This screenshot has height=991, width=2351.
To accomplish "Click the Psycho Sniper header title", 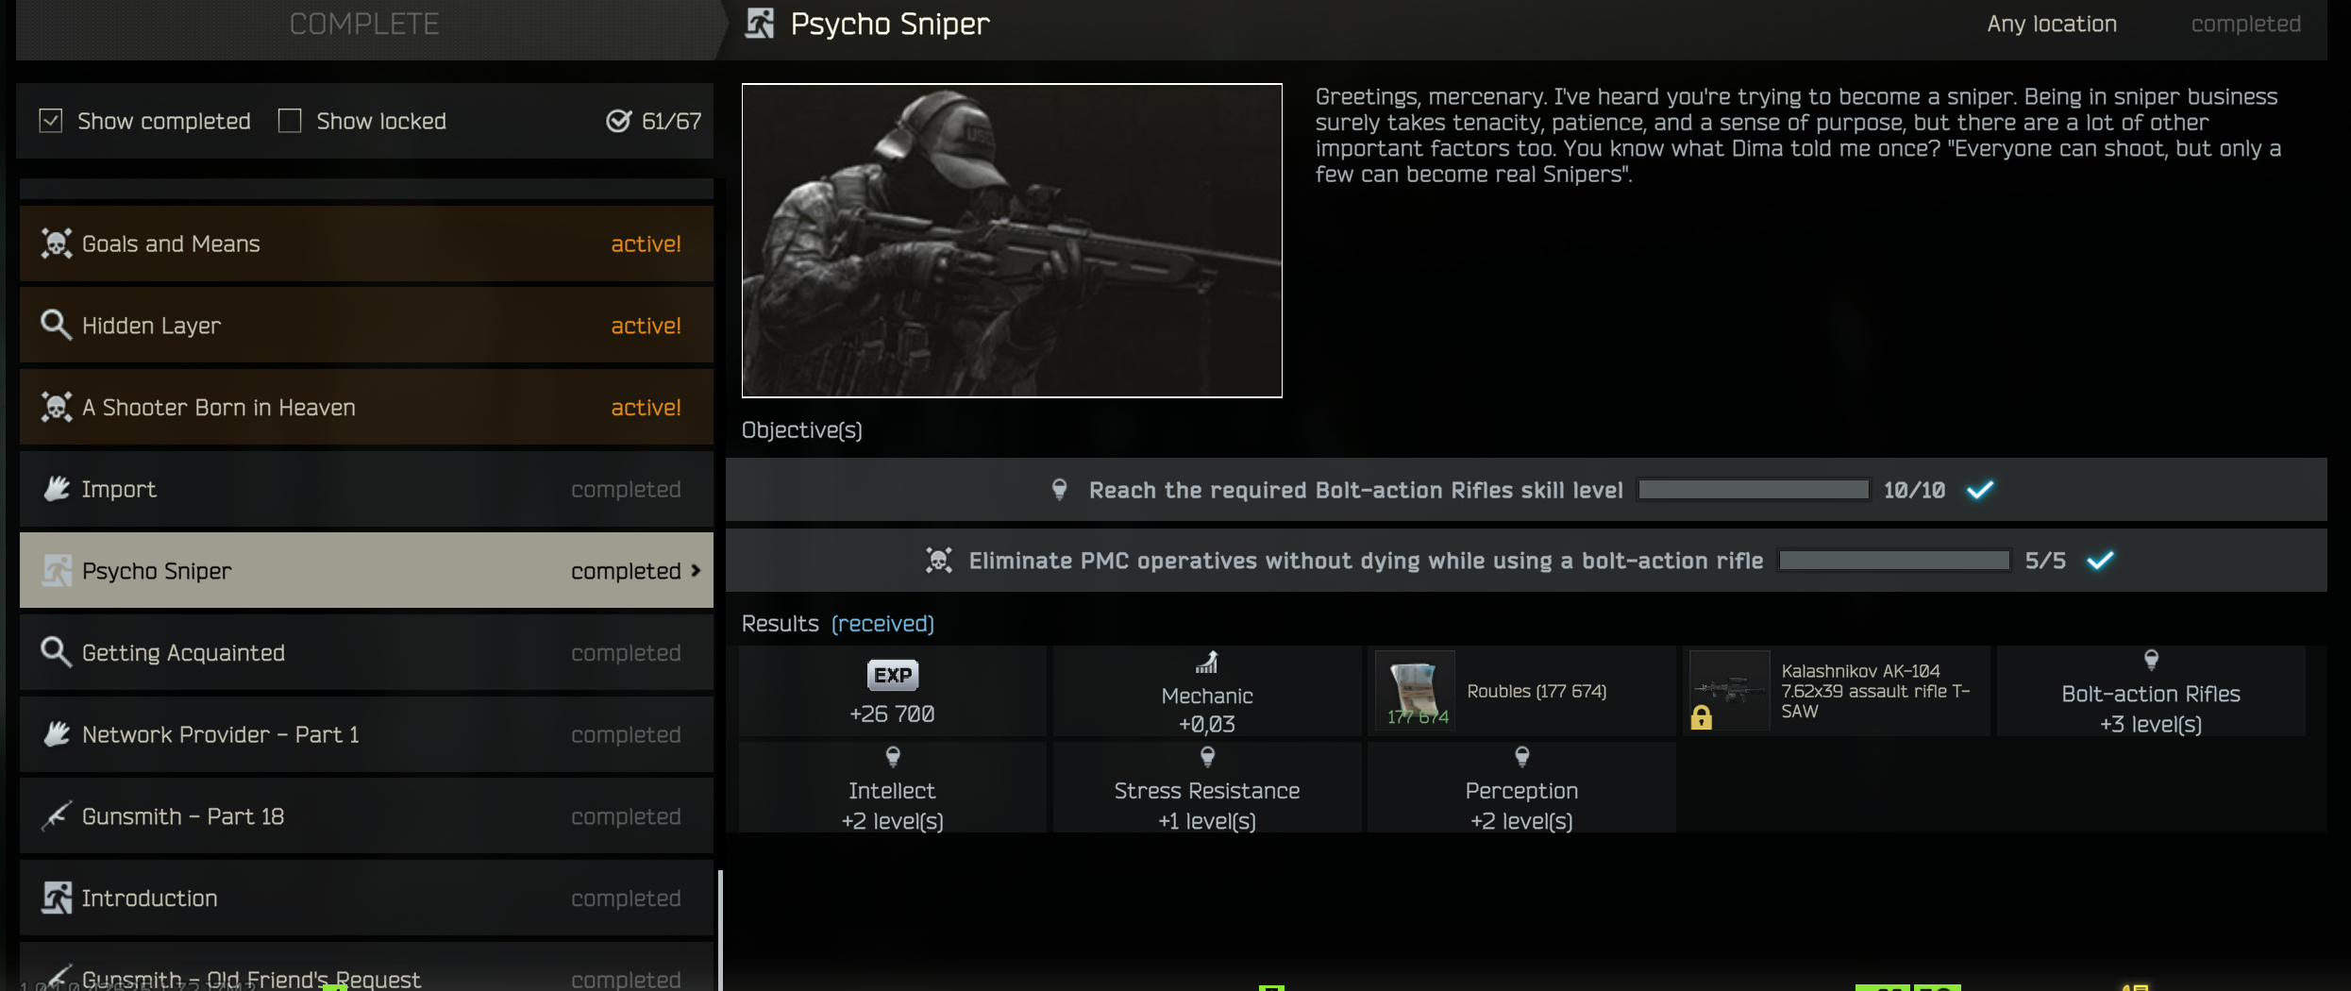I will pos(890,24).
